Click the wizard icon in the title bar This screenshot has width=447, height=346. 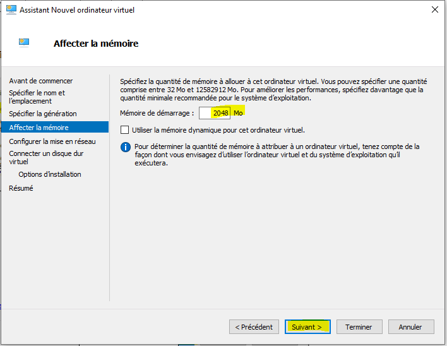(11, 9)
